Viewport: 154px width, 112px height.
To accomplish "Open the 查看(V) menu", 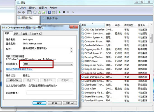I will [43, 8].
